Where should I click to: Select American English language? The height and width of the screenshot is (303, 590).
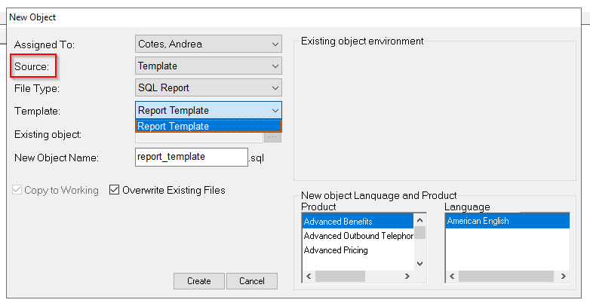click(x=506, y=222)
